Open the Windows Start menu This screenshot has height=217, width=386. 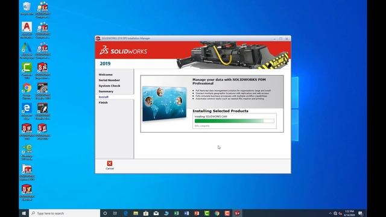(24, 213)
